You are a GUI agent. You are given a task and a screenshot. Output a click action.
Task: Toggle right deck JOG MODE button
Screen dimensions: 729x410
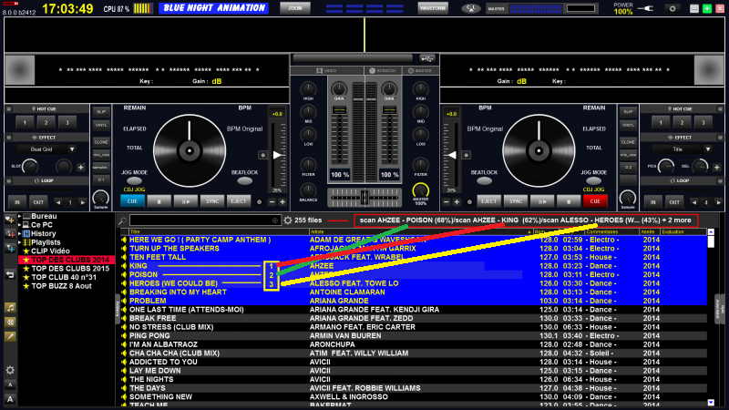tap(593, 180)
